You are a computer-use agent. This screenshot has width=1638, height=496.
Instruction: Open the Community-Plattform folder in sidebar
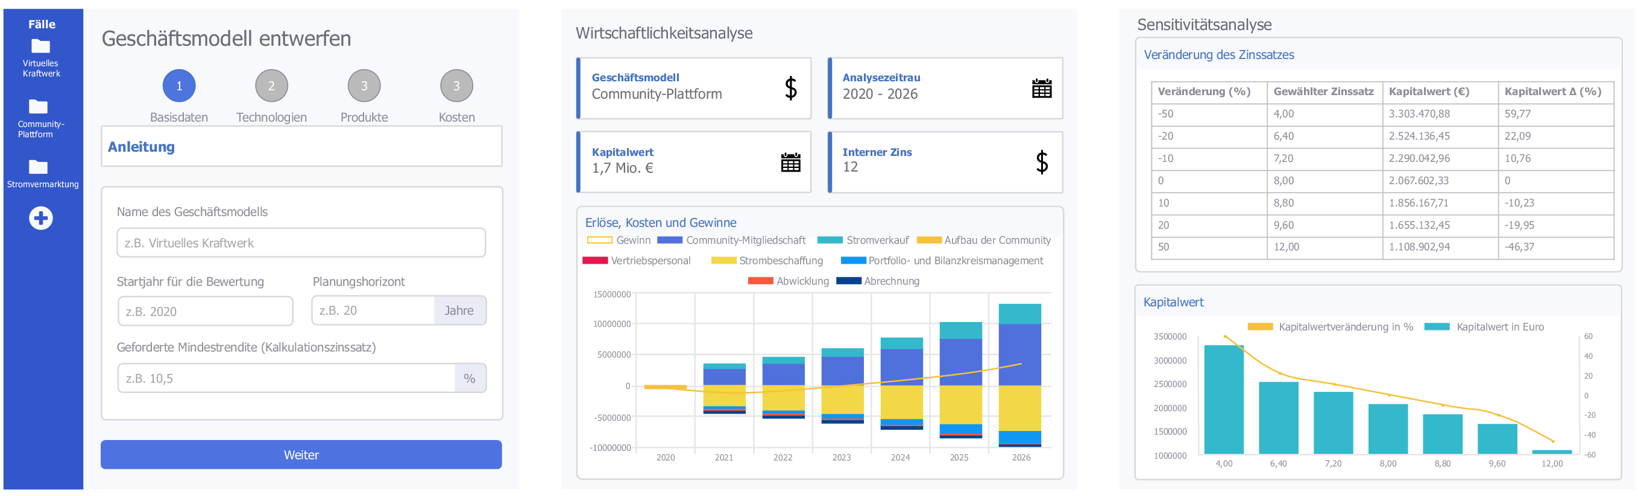(38, 107)
